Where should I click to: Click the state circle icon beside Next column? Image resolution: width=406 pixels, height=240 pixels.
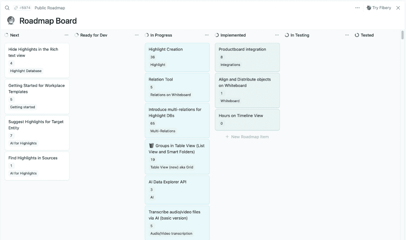6,35
